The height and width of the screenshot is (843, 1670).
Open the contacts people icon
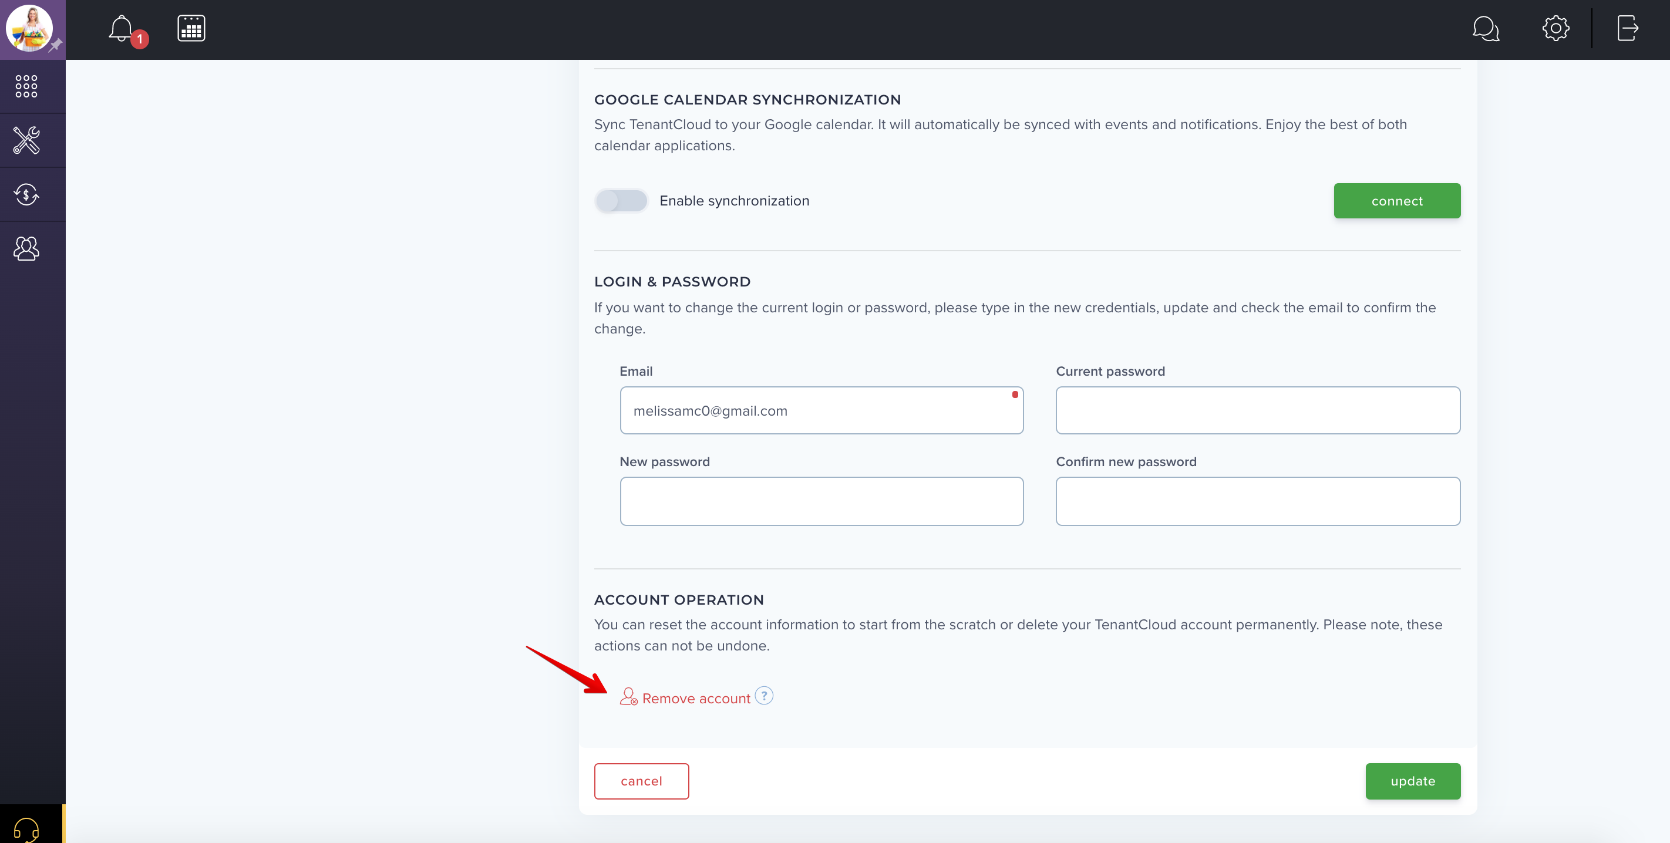tap(26, 248)
